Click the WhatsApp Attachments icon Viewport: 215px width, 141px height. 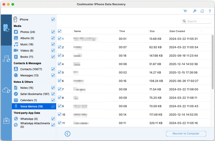pos(16,125)
